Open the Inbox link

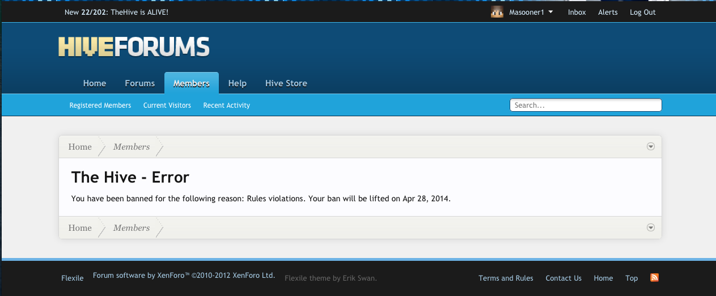(577, 12)
